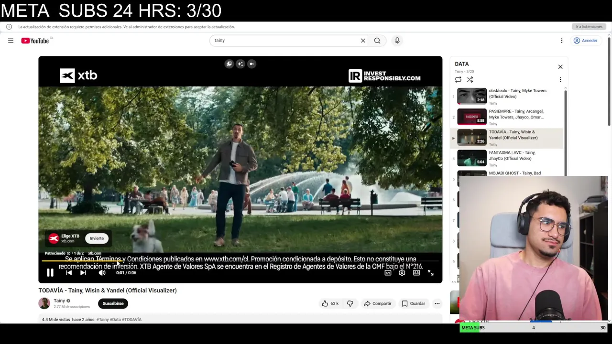Viewport: 612px width, 344px height.
Task: Open YouTube settings three-dot menu in header
Action: tap(562, 41)
